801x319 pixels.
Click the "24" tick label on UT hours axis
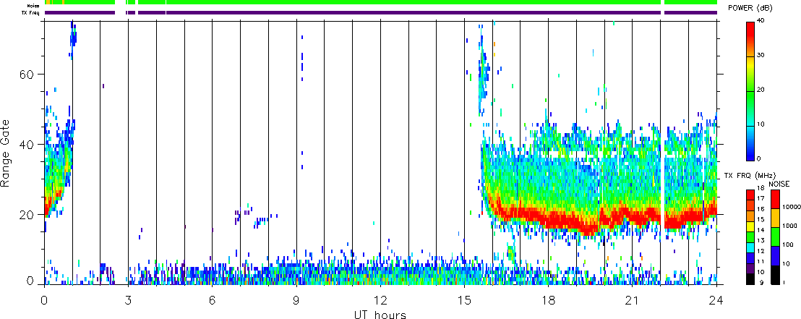point(716,300)
